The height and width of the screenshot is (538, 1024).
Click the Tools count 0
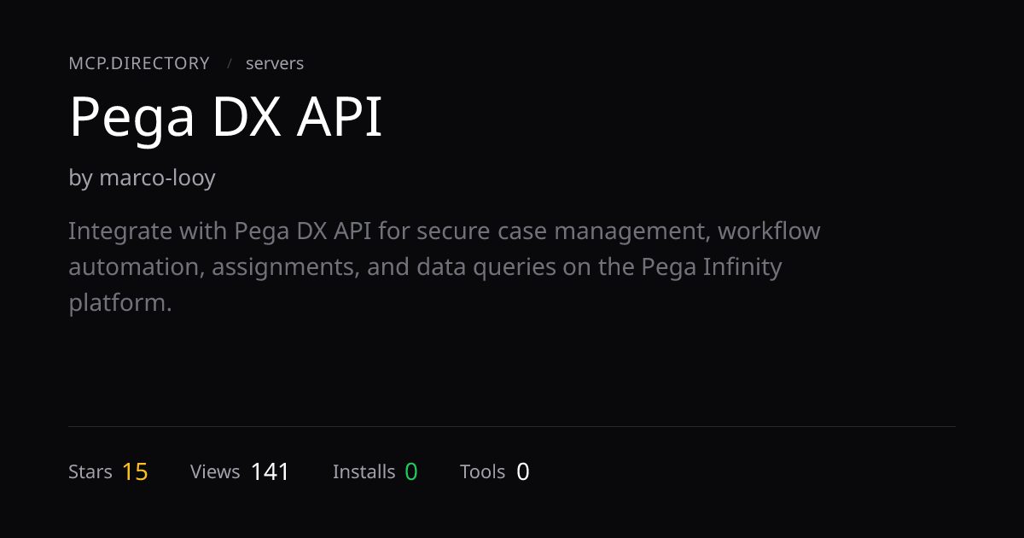pos(523,471)
